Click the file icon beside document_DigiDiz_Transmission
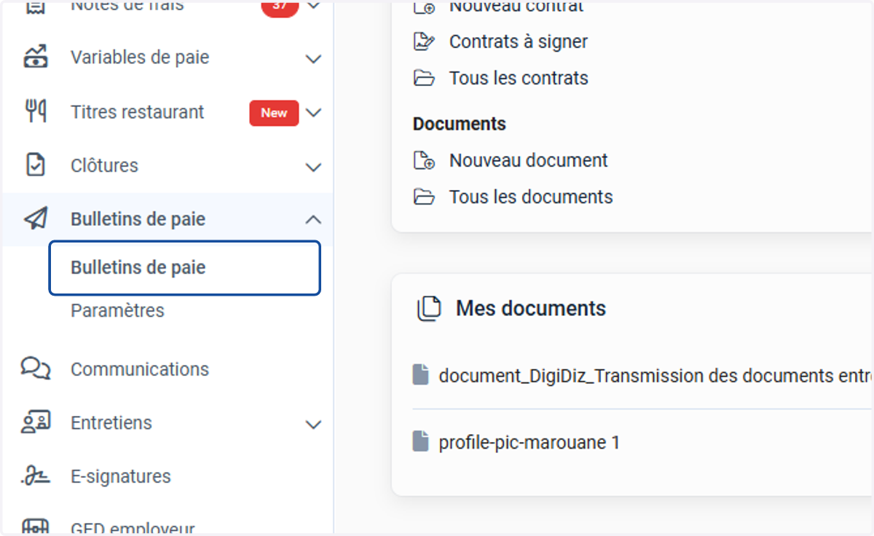Image resolution: width=874 pixels, height=536 pixels. [420, 375]
